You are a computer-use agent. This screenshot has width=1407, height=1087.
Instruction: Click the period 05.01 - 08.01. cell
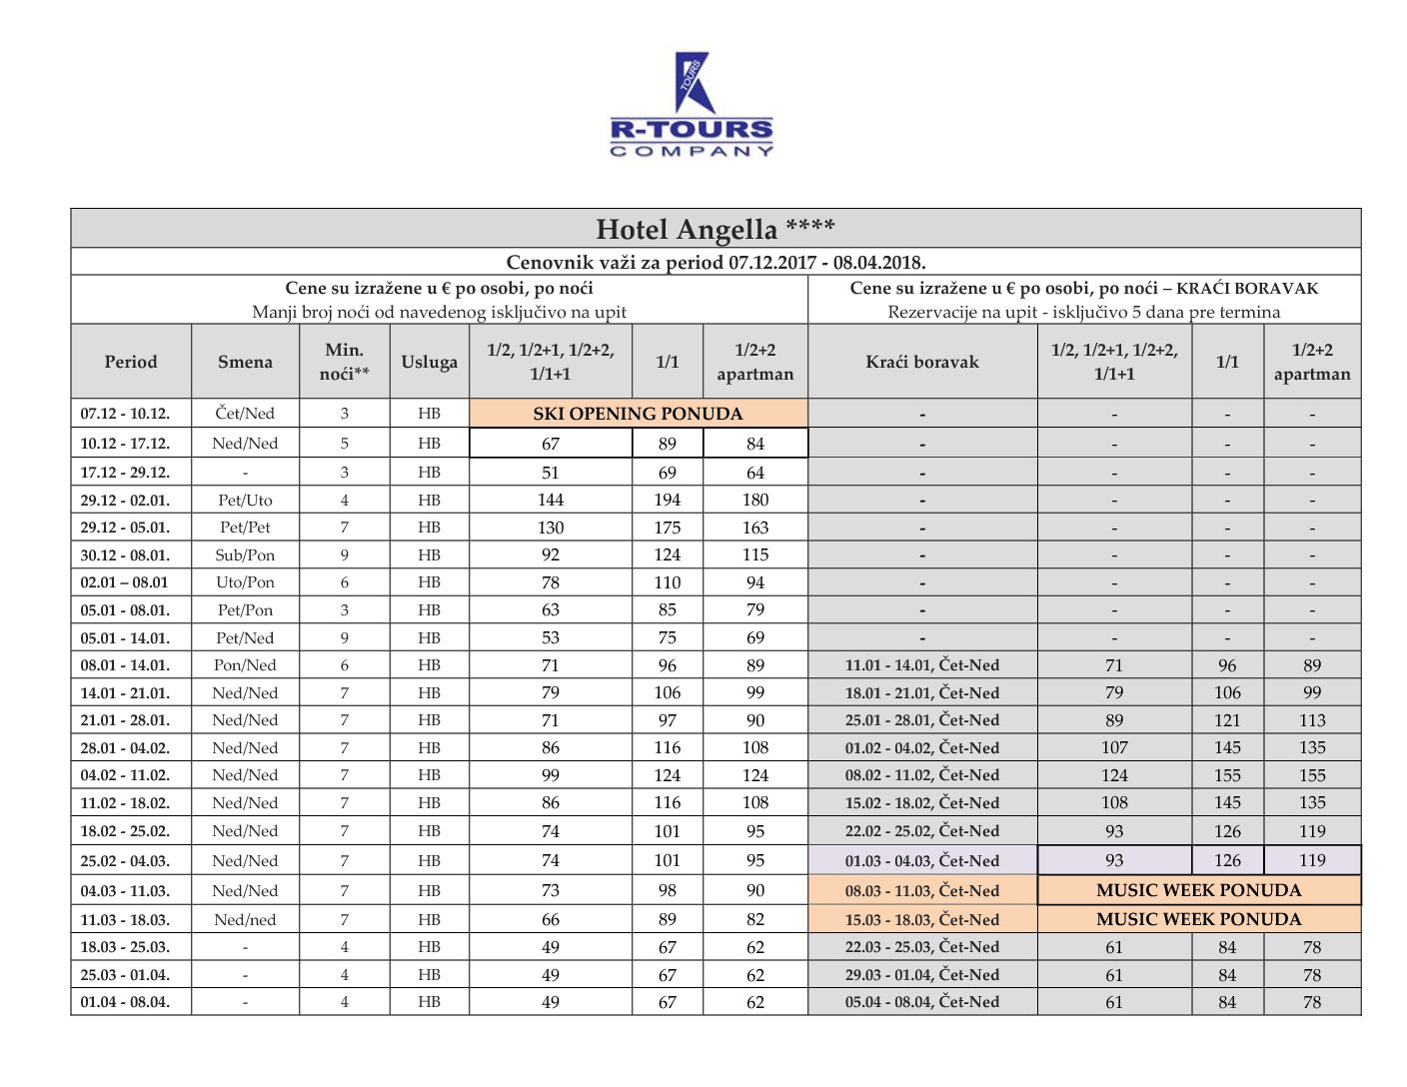point(131,609)
